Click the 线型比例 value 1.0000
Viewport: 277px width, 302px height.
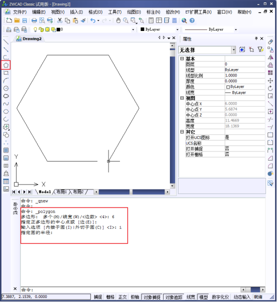coord(245,75)
